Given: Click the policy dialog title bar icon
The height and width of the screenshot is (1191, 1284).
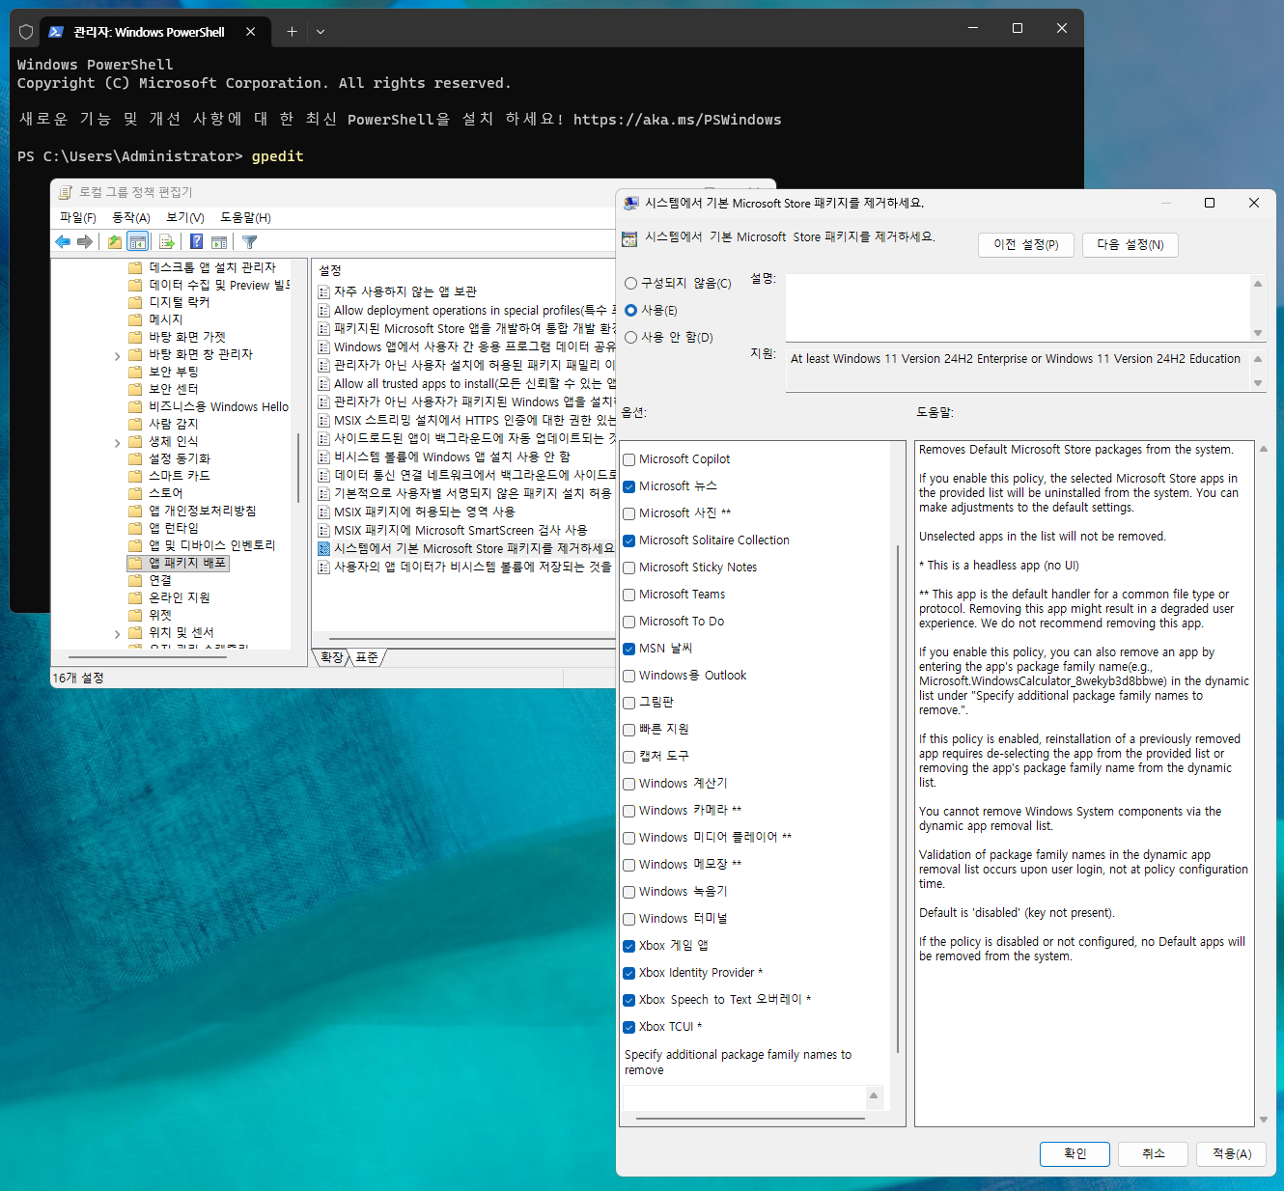Looking at the screenshot, I should (631, 204).
